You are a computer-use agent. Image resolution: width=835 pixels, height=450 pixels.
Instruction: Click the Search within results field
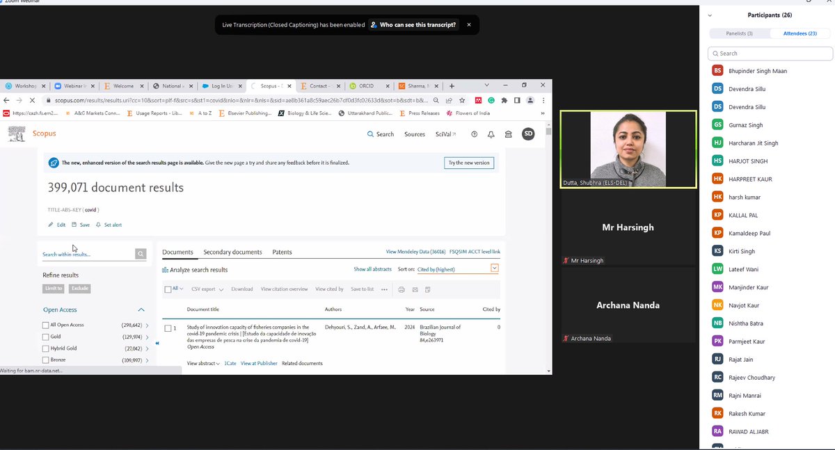coord(88,255)
